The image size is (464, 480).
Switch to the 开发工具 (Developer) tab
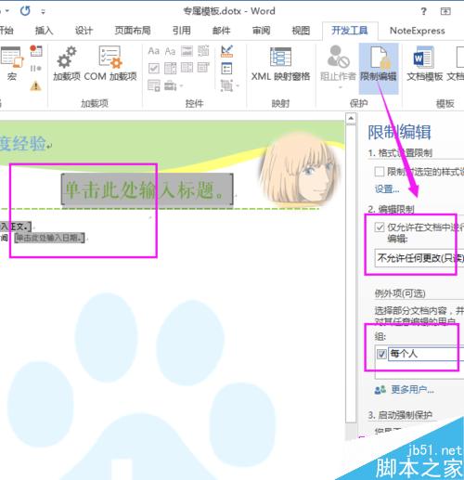[350, 31]
